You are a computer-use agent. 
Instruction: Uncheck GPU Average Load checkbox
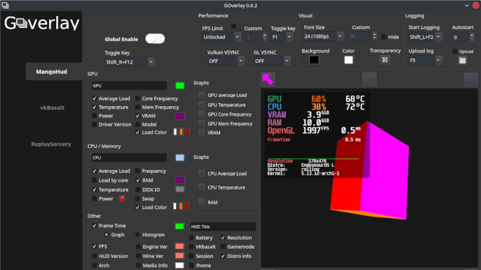click(94, 98)
